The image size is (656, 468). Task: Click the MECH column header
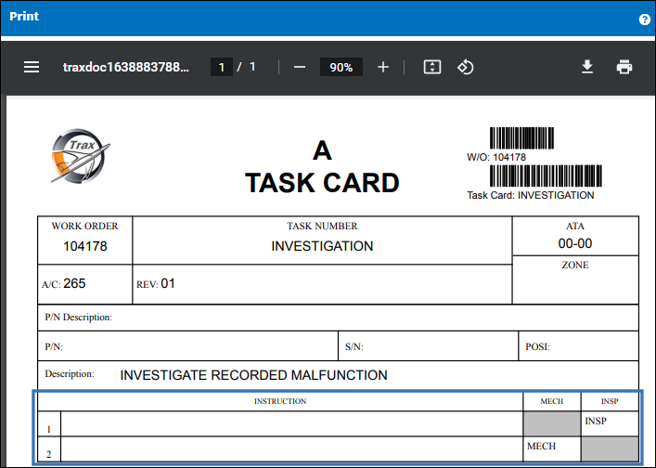(552, 401)
